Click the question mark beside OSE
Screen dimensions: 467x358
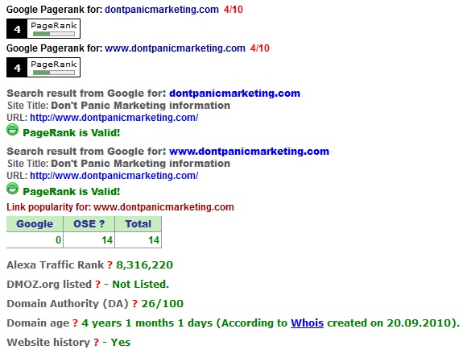click(102, 224)
